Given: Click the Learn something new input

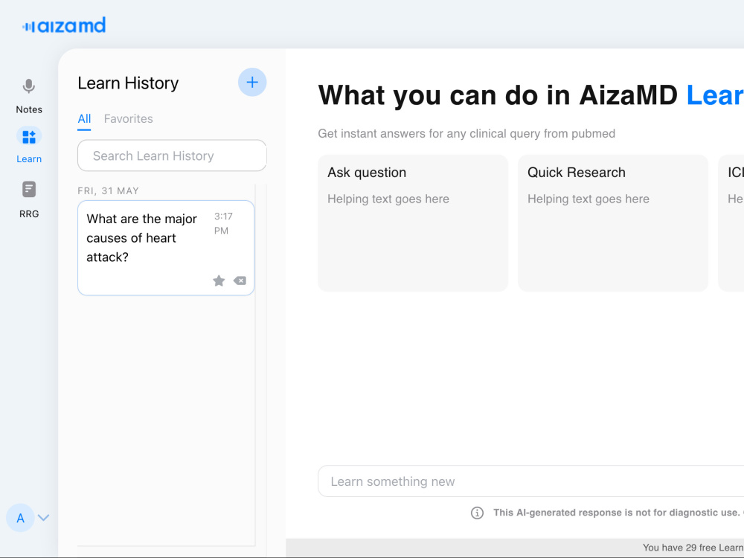Looking at the screenshot, I should pyautogui.click(x=530, y=481).
